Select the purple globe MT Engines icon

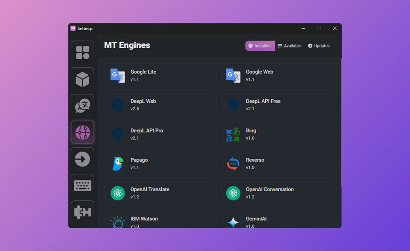click(82, 132)
